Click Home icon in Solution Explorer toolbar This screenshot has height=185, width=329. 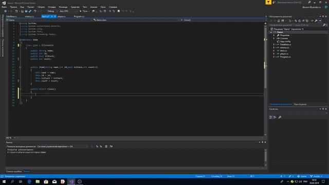pos(279,21)
